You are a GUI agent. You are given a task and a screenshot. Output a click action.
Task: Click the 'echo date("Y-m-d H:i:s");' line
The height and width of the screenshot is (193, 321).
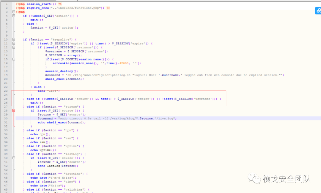53,178
